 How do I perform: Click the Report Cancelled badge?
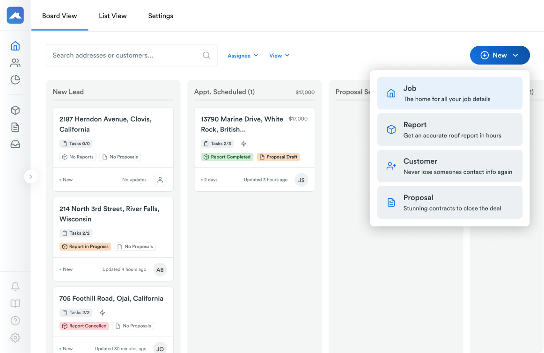tap(84, 326)
